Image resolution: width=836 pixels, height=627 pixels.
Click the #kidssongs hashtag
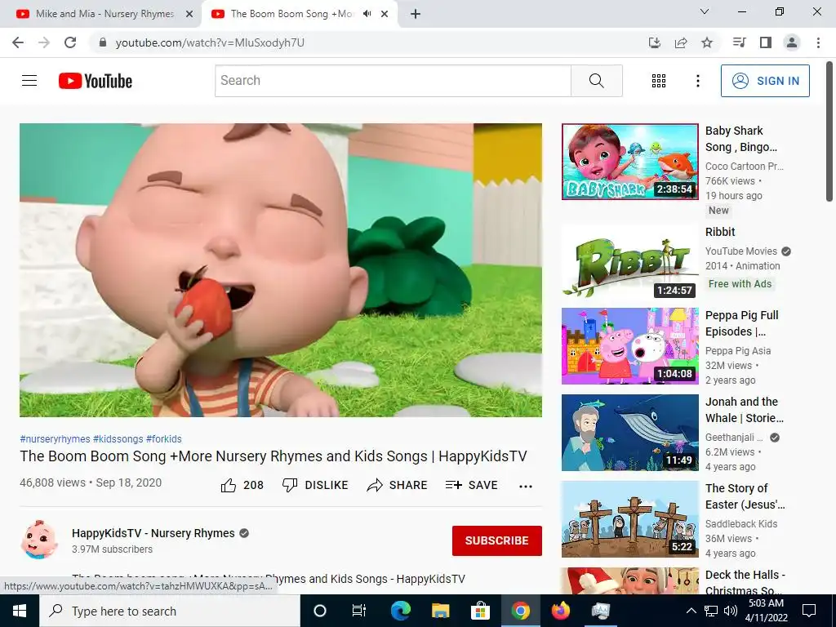coord(118,438)
